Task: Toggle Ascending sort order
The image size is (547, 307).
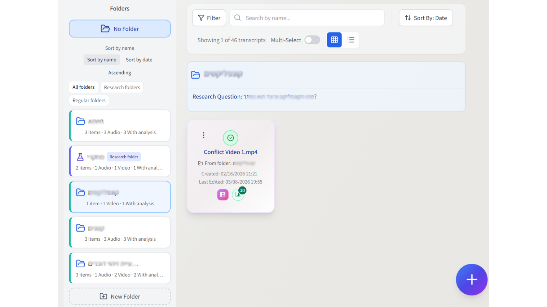Action: point(119,72)
